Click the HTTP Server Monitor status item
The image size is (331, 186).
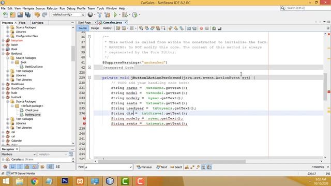click(21, 174)
